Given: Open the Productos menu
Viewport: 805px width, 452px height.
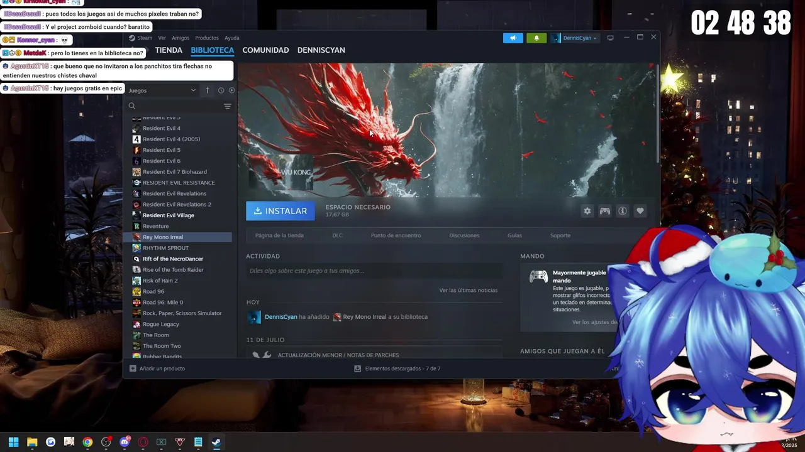Looking at the screenshot, I should coord(207,38).
